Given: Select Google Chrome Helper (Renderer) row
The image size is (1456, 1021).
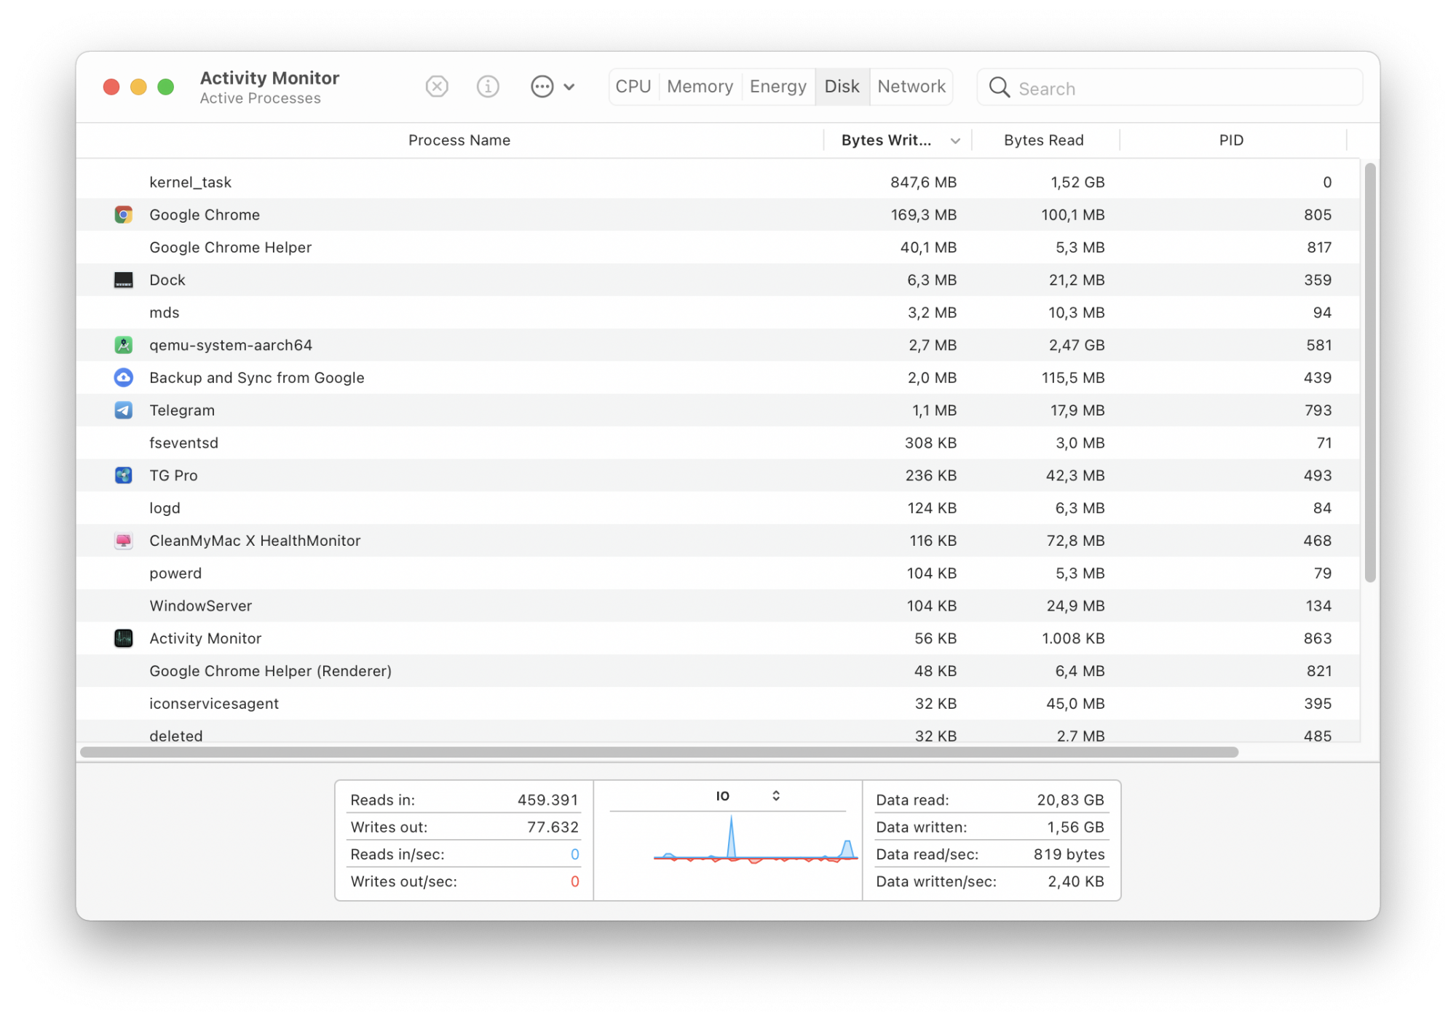Looking at the screenshot, I should 718,671.
